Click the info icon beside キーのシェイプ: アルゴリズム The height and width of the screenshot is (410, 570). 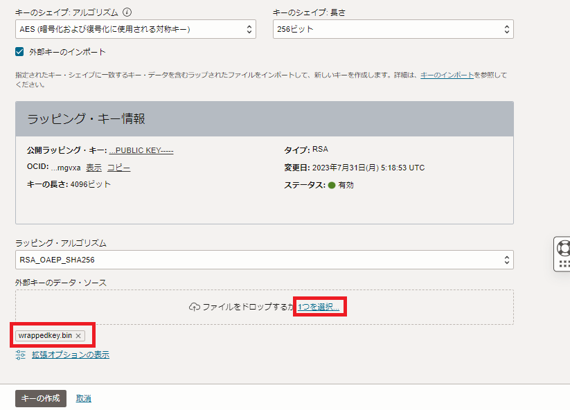pyautogui.click(x=127, y=12)
